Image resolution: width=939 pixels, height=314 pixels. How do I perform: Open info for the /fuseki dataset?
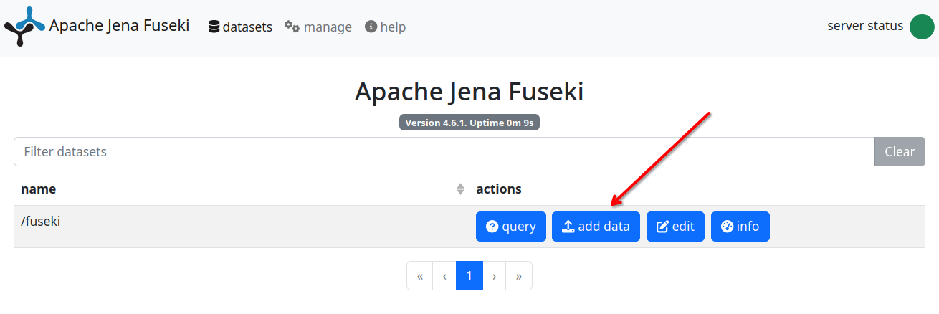(x=740, y=227)
